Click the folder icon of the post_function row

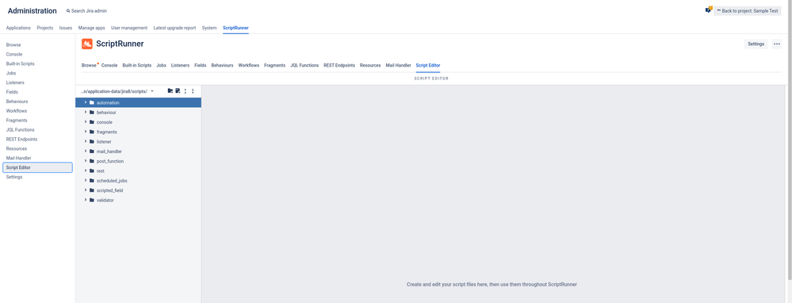click(x=92, y=161)
